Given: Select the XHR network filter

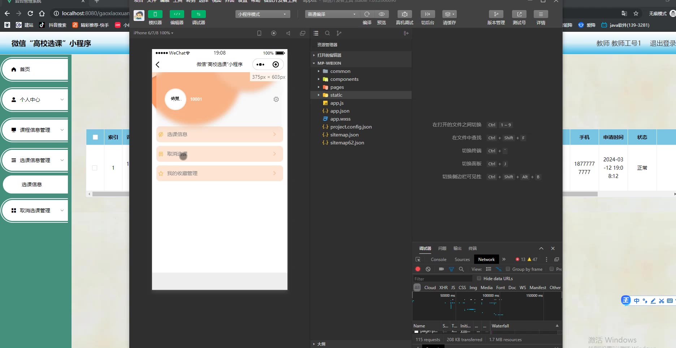Looking at the screenshot, I should coord(443,288).
